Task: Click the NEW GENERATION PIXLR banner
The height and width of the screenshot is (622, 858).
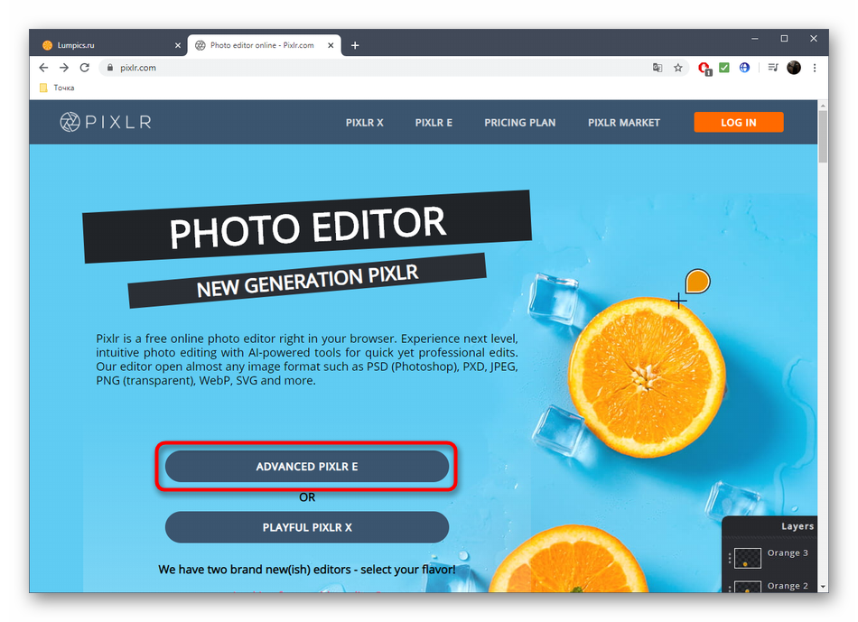Action: click(x=307, y=281)
